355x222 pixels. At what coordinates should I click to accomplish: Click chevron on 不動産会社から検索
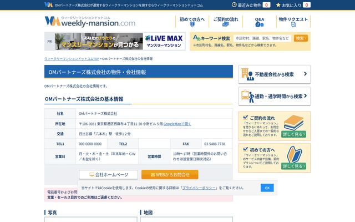click(305, 74)
